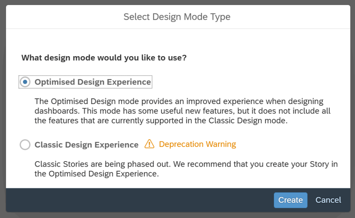355x218 pixels.
Task: Select the Optimised Design Experience radio button
Action: pos(25,82)
